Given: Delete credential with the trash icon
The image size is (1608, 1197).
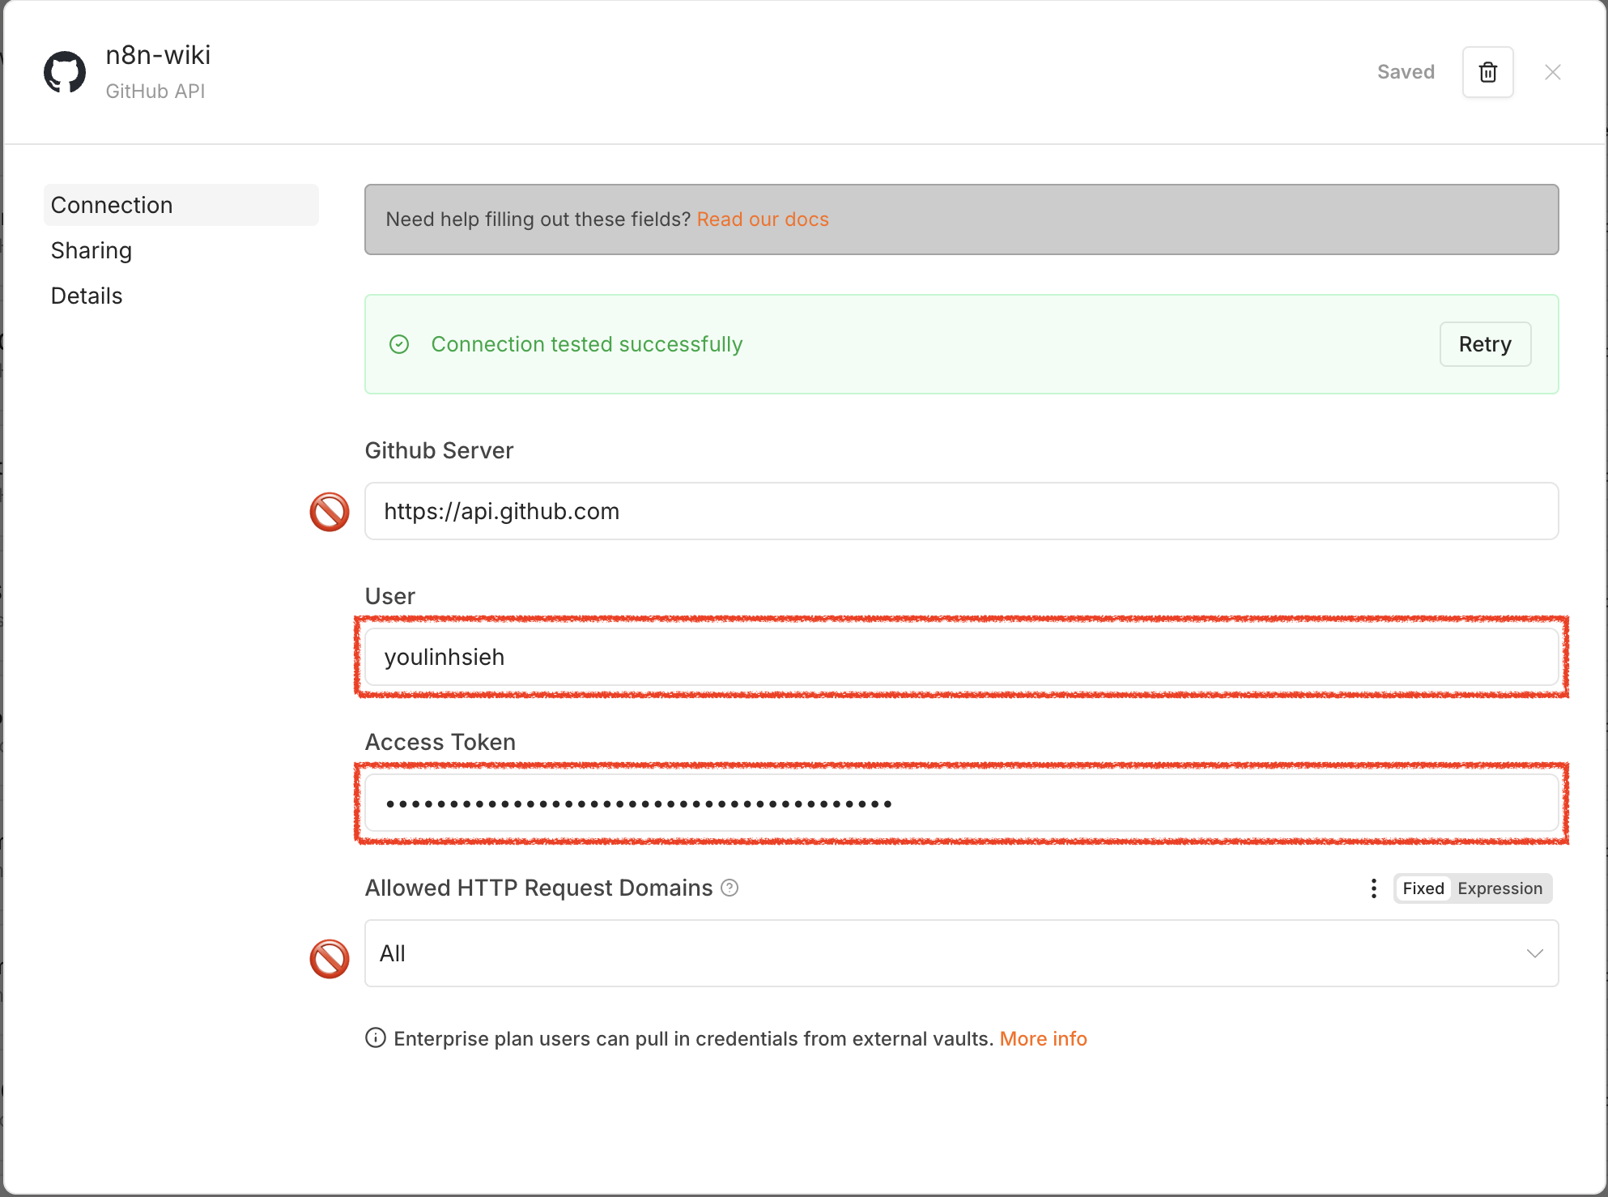Looking at the screenshot, I should [x=1487, y=72].
